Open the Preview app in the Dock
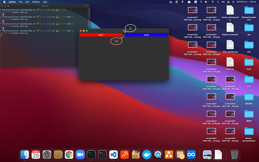 coord(207,154)
